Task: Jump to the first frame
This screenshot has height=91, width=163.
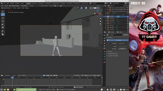Action: click(x=46, y=76)
